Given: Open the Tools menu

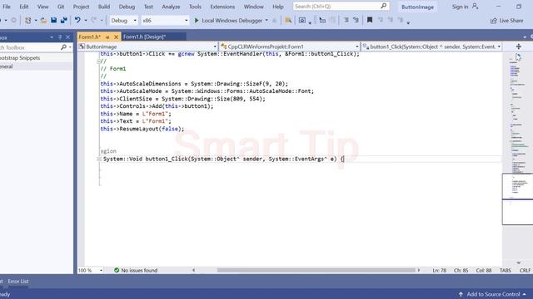Looking at the screenshot, I should [x=195, y=7].
